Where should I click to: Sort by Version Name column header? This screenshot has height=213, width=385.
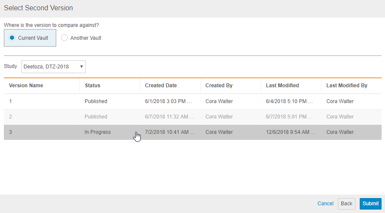pos(26,86)
